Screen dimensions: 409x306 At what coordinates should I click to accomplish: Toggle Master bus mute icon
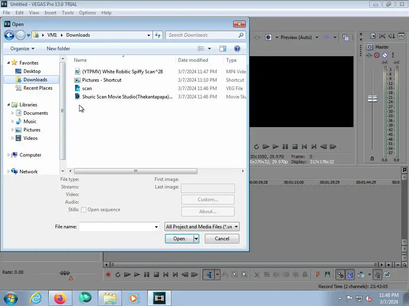tap(385, 55)
